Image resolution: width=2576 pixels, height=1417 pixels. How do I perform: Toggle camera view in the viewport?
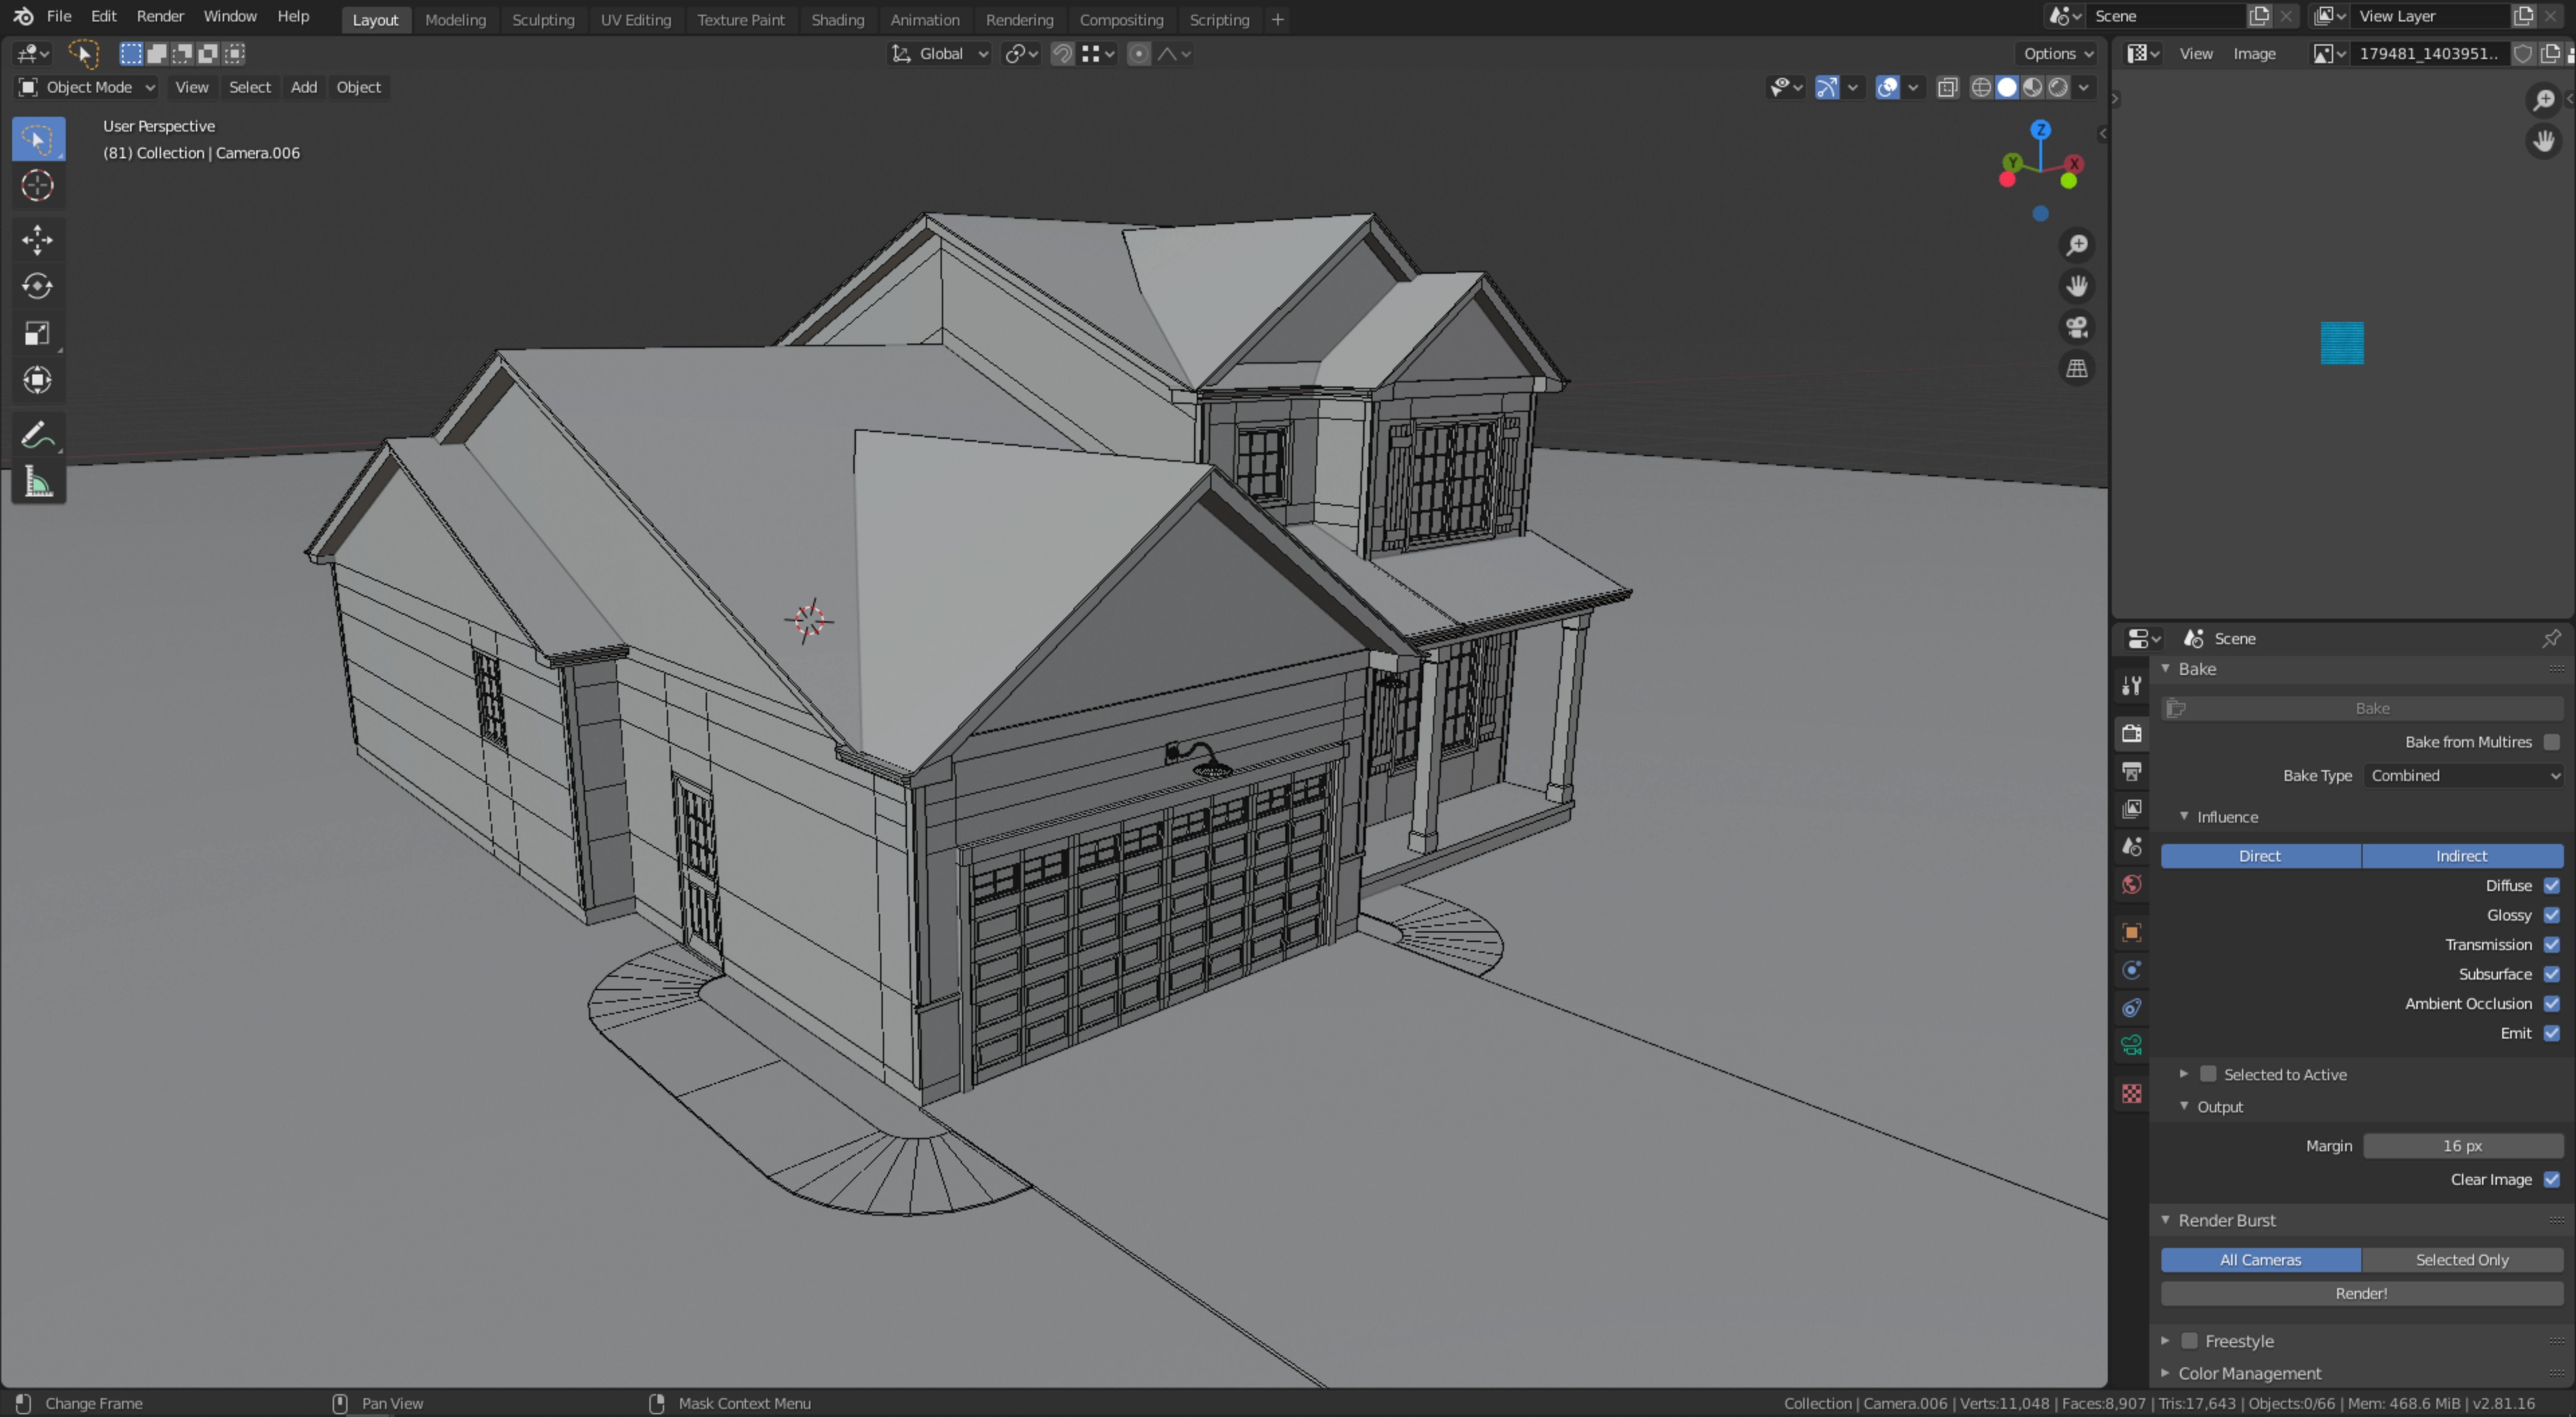(2077, 327)
